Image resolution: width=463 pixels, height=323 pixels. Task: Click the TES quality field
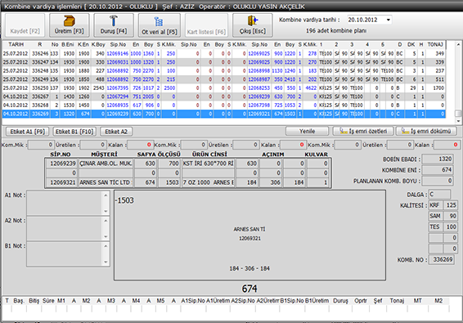(435, 227)
